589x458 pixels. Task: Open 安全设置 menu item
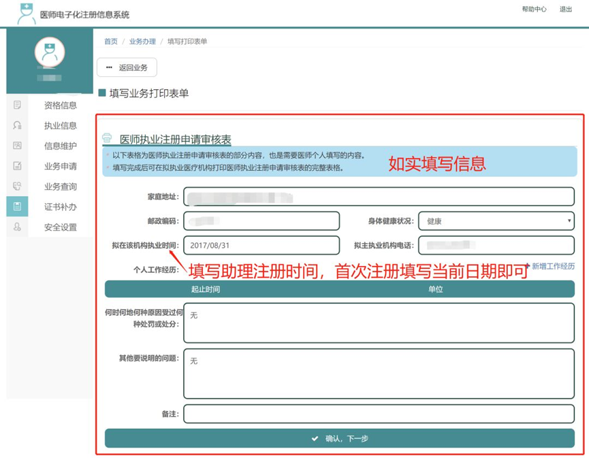pyautogui.click(x=60, y=227)
